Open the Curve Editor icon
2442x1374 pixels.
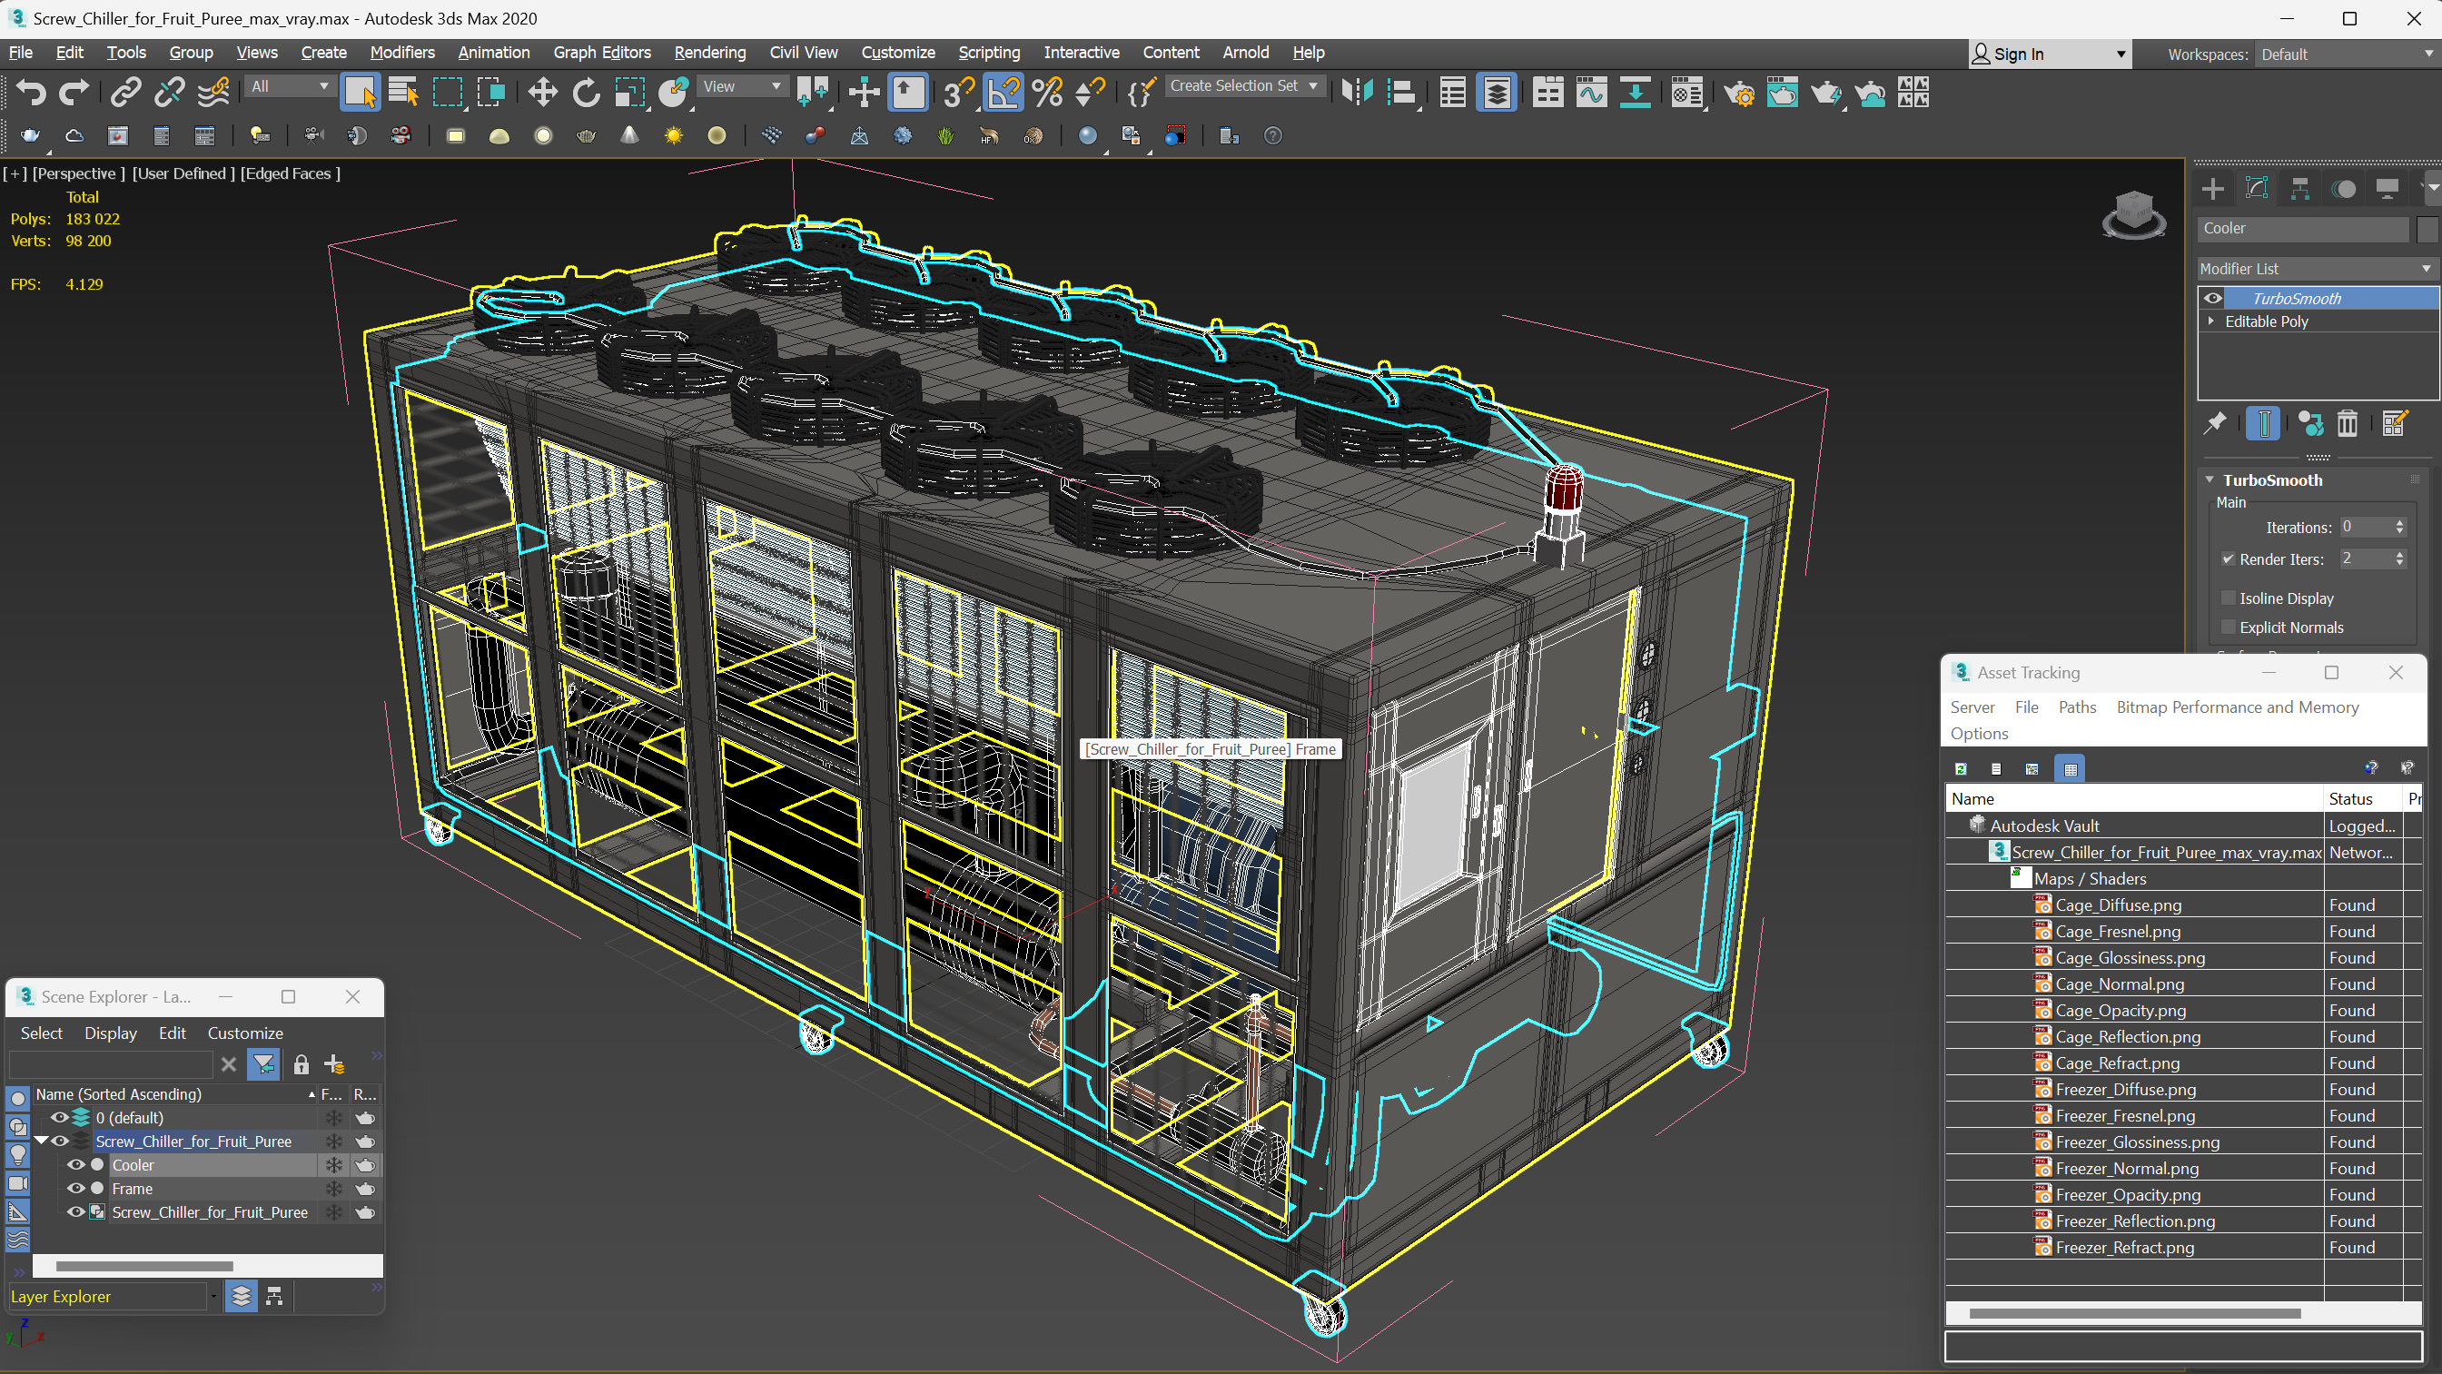[x=1592, y=92]
